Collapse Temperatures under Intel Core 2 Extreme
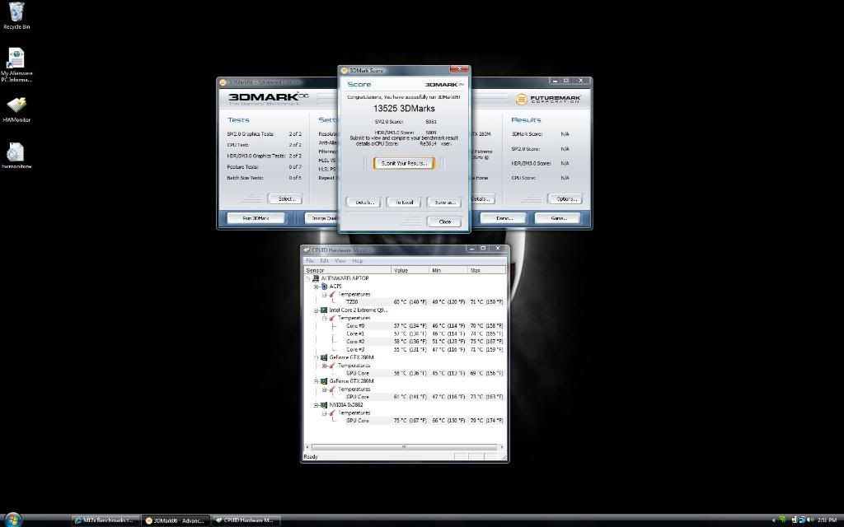 pos(325,319)
